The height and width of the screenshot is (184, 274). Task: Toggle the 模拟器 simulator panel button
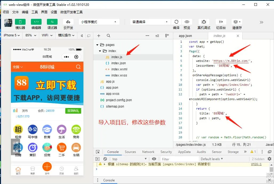pos(20,22)
